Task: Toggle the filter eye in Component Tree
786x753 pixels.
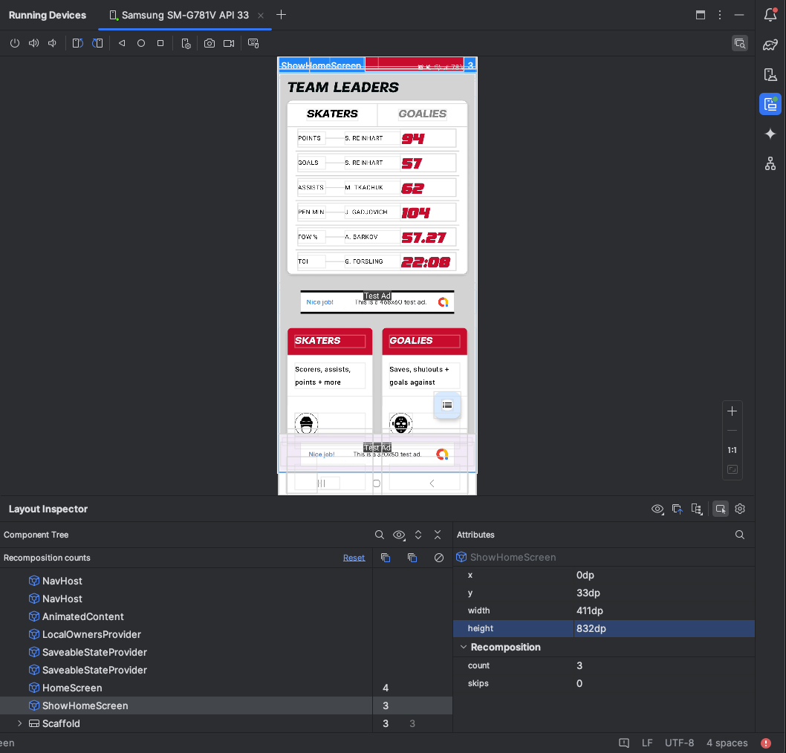Action: (399, 535)
